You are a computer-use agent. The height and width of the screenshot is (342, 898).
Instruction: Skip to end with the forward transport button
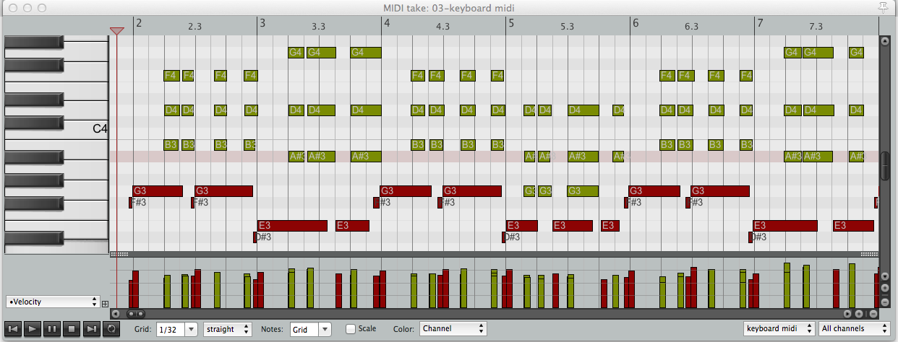click(91, 329)
